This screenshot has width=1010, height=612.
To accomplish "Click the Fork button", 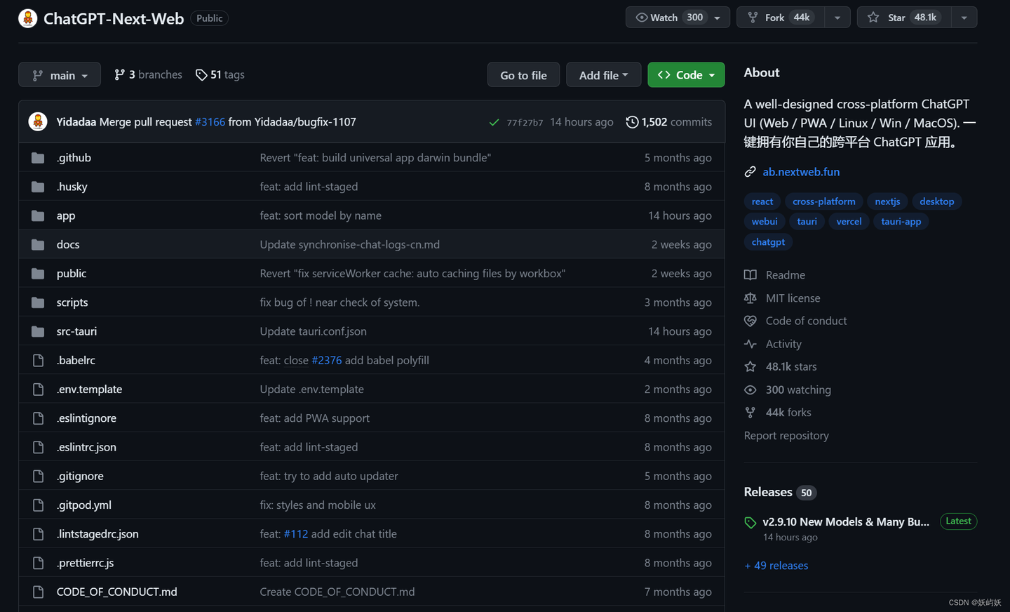I will pos(781,18).
